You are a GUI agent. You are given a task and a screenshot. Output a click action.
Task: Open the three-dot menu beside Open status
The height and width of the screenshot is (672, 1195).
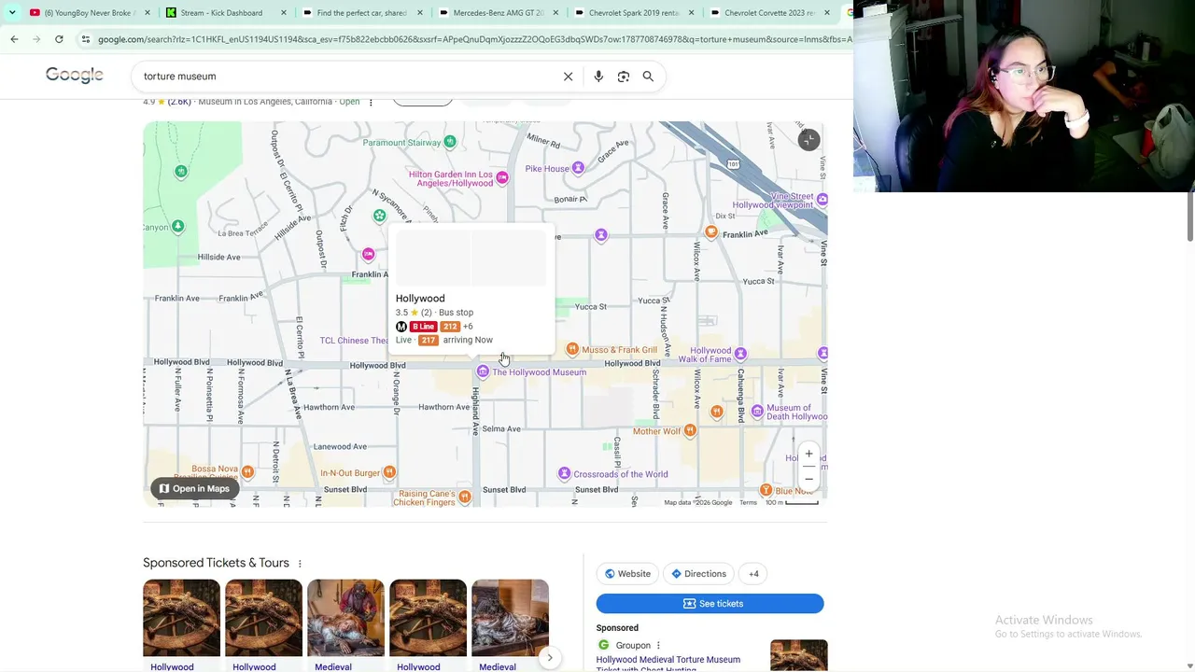coord(371,102)
